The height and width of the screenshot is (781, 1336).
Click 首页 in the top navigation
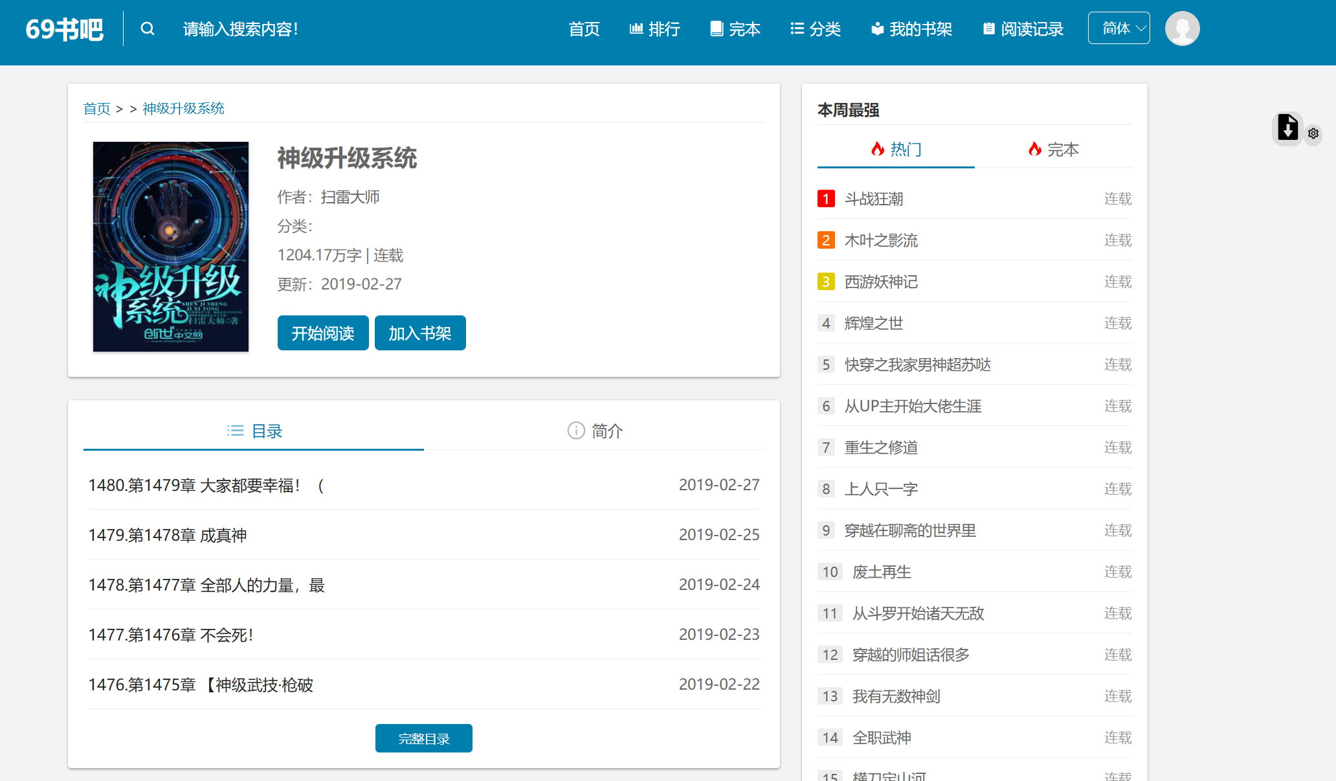point(584,28)
